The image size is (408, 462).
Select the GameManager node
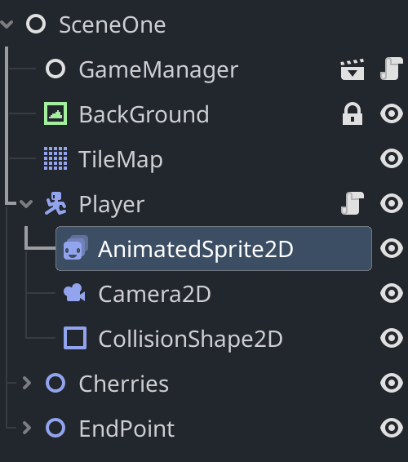click(158, 69)
